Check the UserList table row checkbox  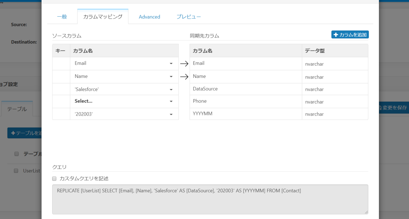pyautogui.click(x=16, y=171)
